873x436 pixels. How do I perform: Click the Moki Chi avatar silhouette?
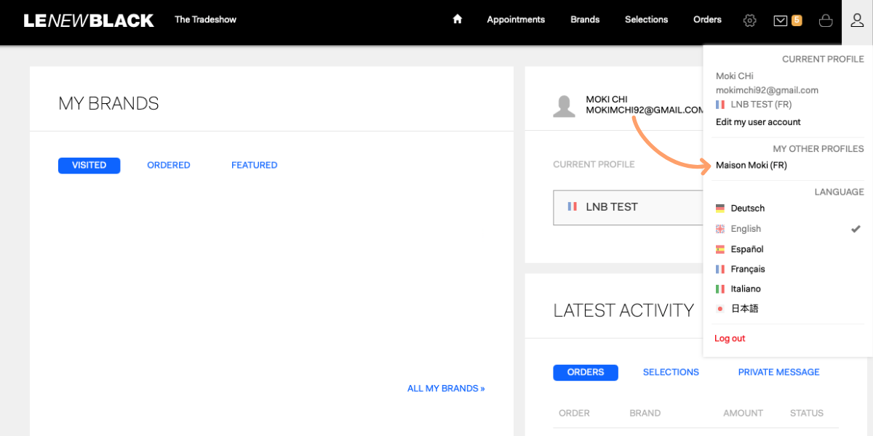pyautogui.click(x=564, y=106)
